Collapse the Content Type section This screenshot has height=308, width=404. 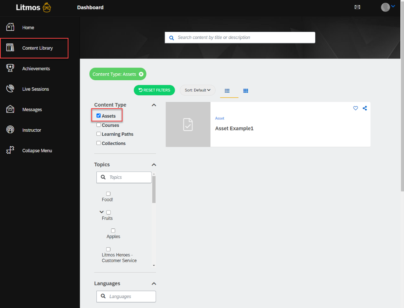[x=154, y=105]
